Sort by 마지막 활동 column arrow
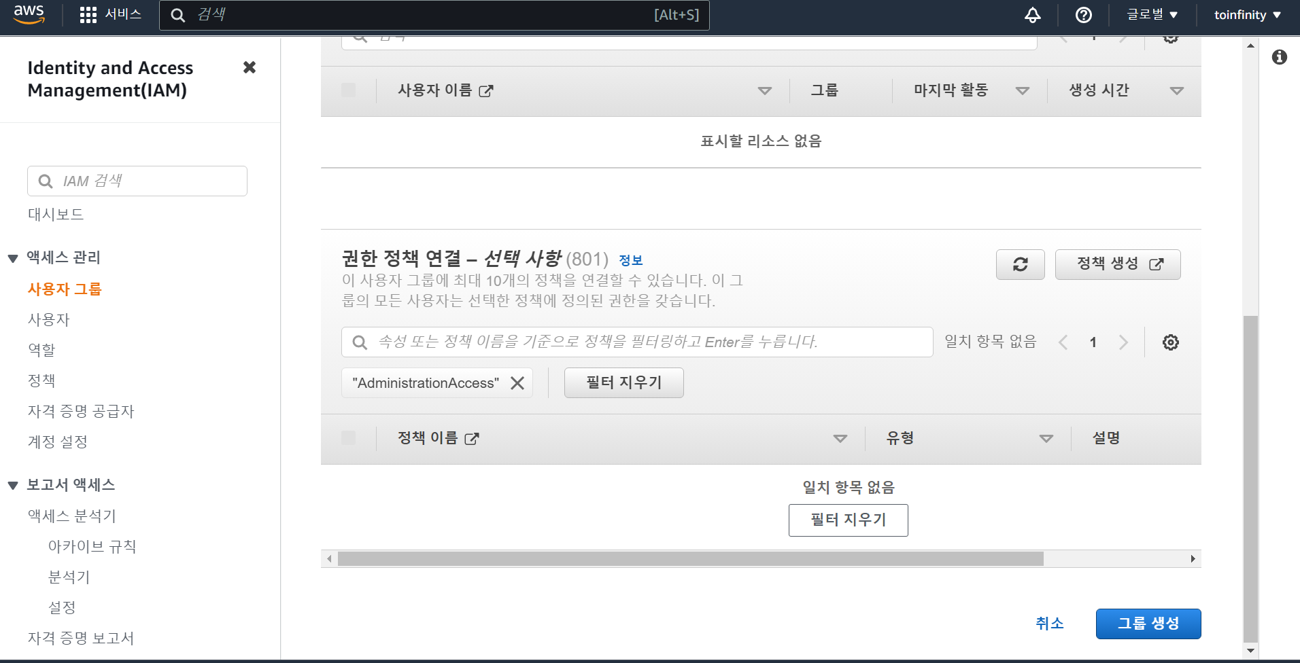The width and height of the screenshot is (1300, 663). click(1023, 91)
